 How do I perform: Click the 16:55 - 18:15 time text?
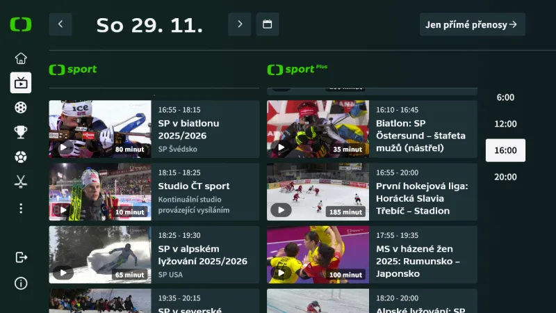(x=179, y=110)
